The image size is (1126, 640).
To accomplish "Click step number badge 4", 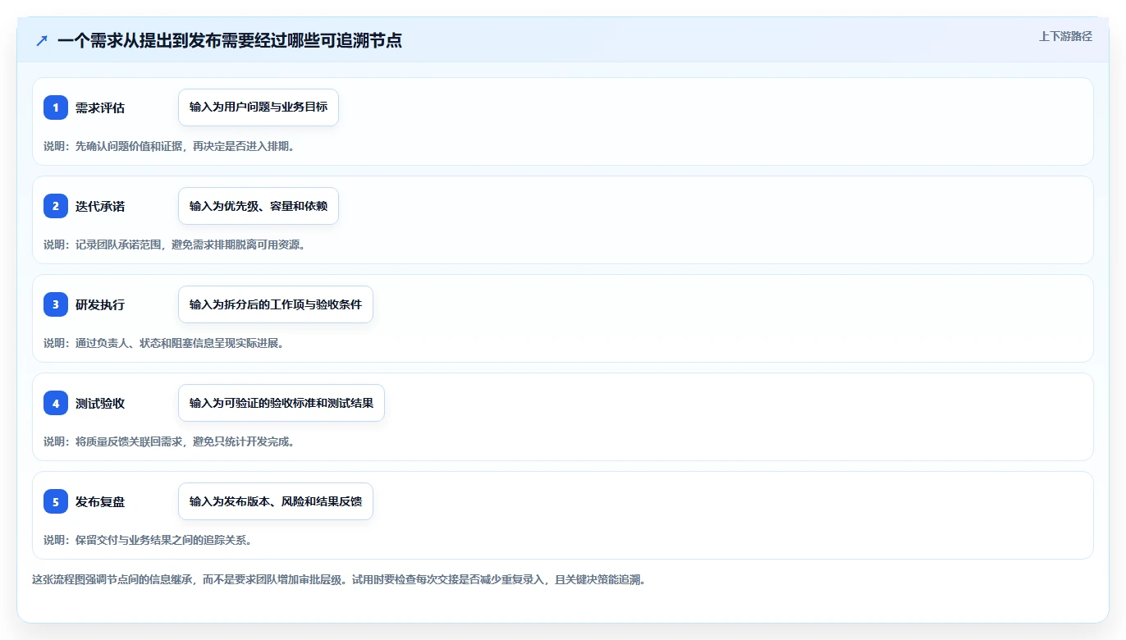I will (x=56, y=403).
